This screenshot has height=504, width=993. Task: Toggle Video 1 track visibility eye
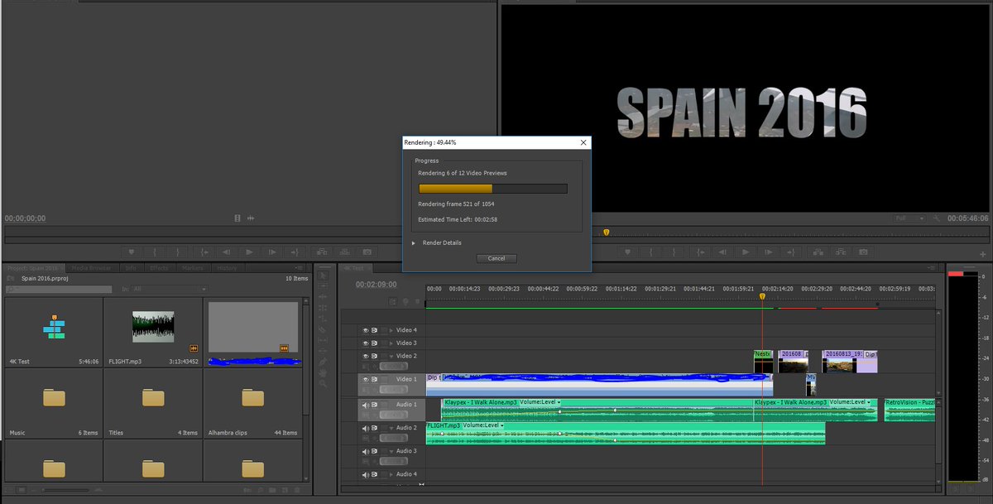366,379
